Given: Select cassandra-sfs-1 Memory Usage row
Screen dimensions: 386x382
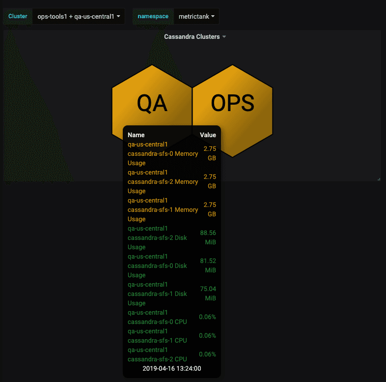Looking at the screenshot, I should [172, 210].
